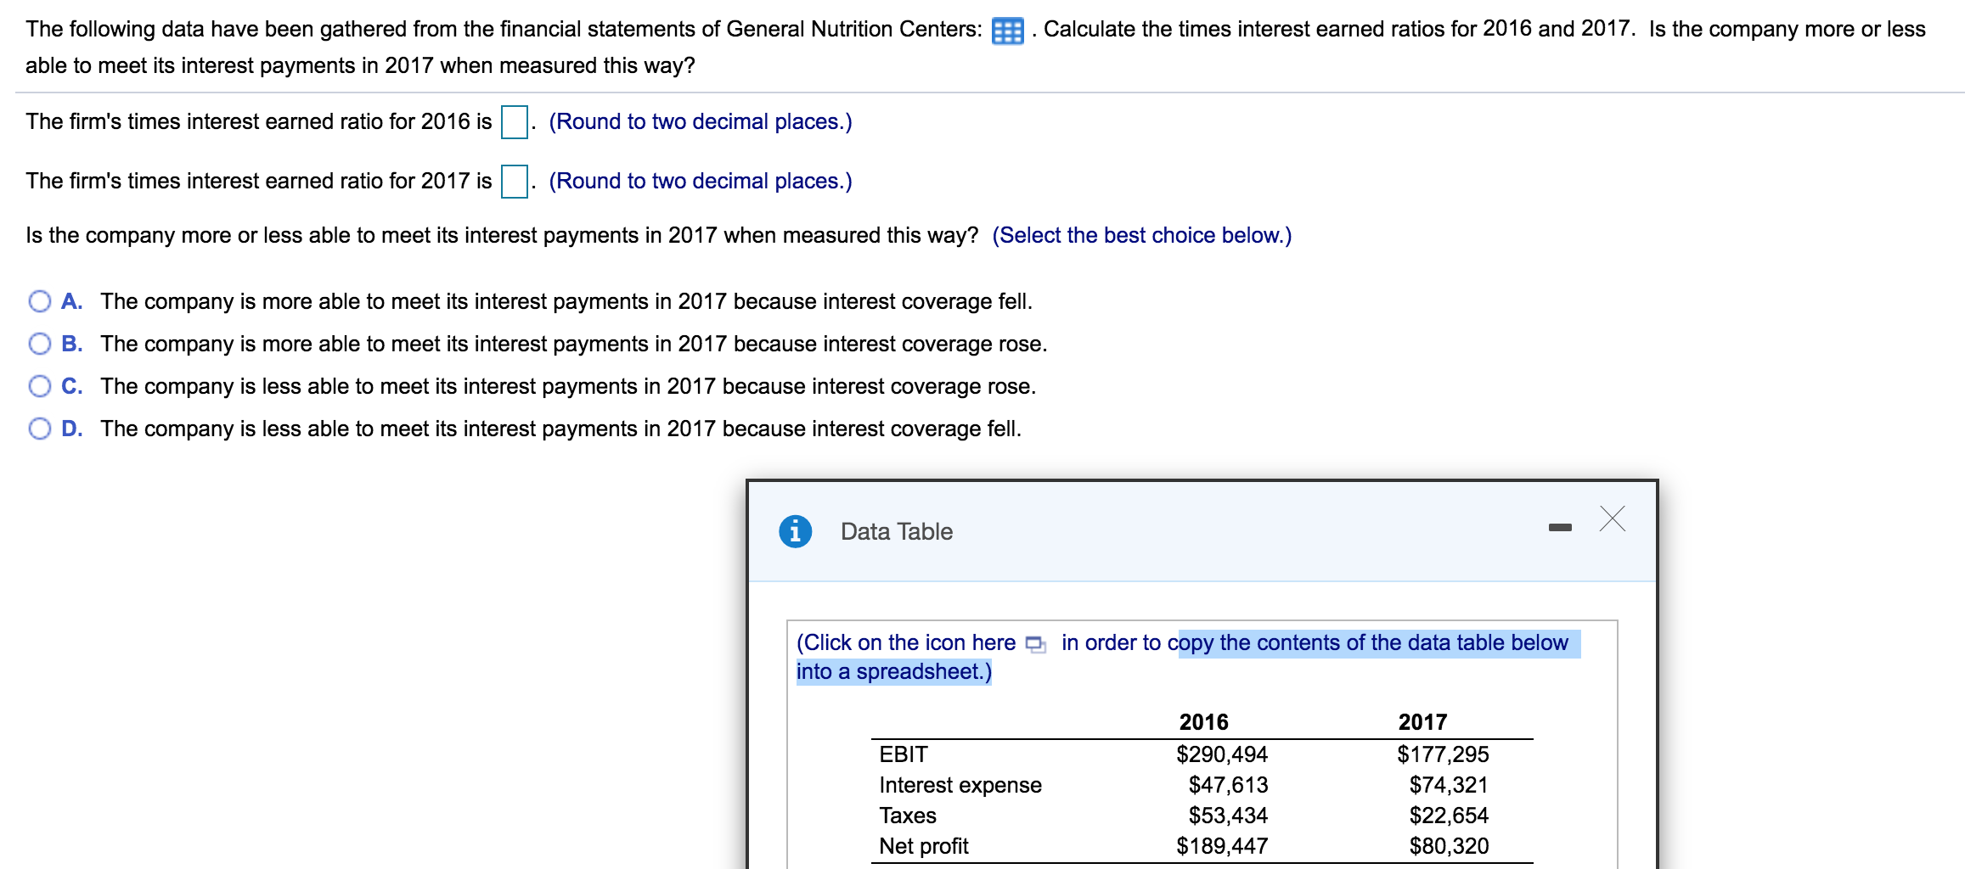Click the Taxes row label
The image size is (1965, 869).
coord(907,815)
